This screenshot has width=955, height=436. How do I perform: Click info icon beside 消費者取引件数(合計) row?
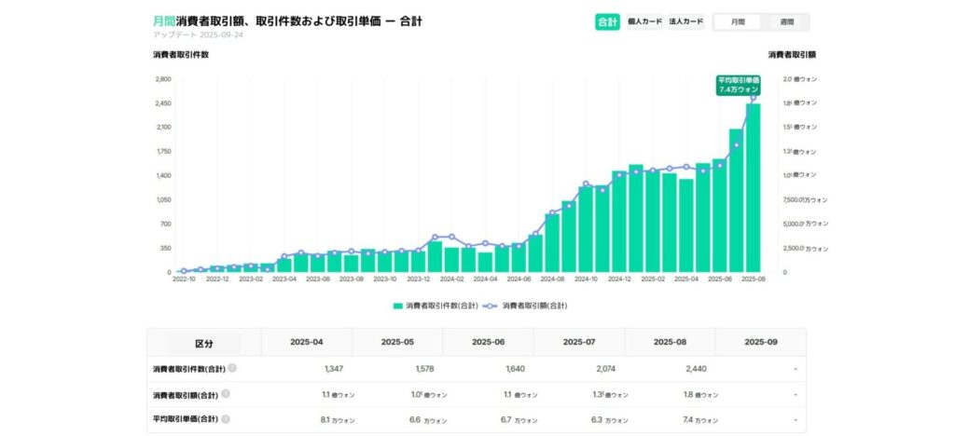click(231, 369)
